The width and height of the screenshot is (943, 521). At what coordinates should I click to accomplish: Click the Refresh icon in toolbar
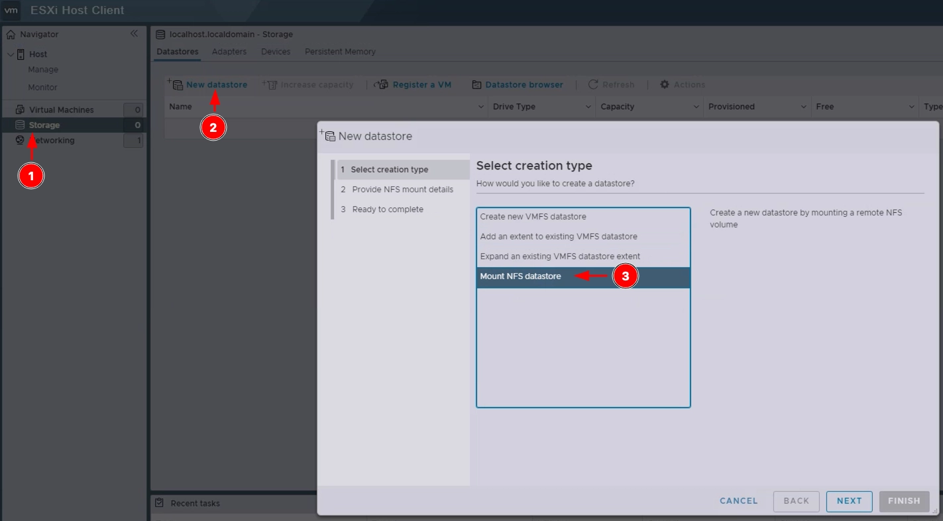[x=593, y=85]
